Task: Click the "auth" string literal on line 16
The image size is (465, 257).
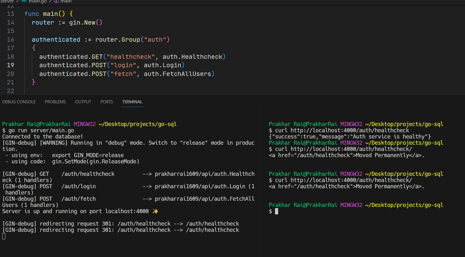Action: tap(155, 40)
